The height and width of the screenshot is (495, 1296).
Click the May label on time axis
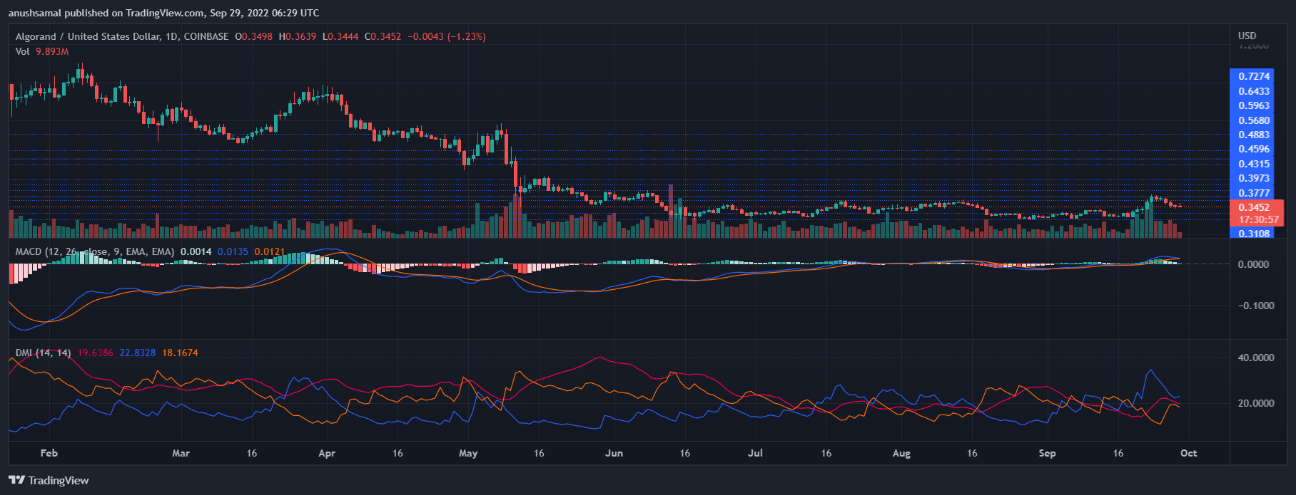(x=468, y=453)
